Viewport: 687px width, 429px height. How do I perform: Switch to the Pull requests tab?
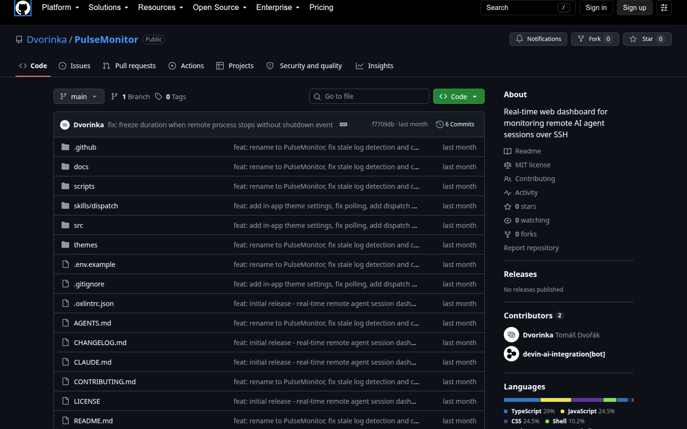pos(129,66)
